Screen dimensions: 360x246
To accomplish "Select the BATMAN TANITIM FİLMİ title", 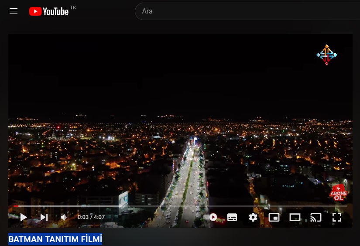I will (x=55, y=239).
